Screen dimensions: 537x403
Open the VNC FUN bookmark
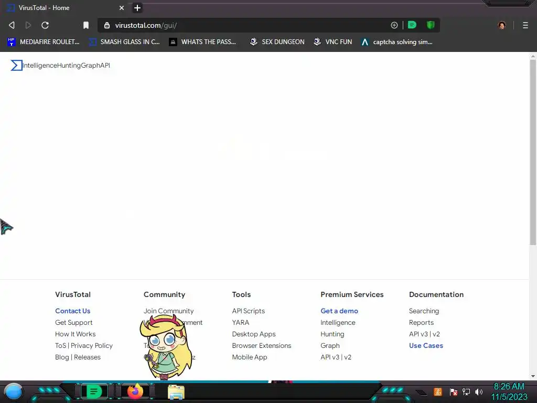tap(333, 42)
